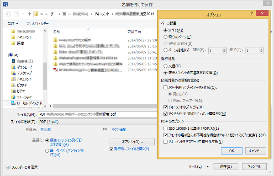274x176 pixels.
Task: Click the Back navigation arrow
Action: point(8,14)
